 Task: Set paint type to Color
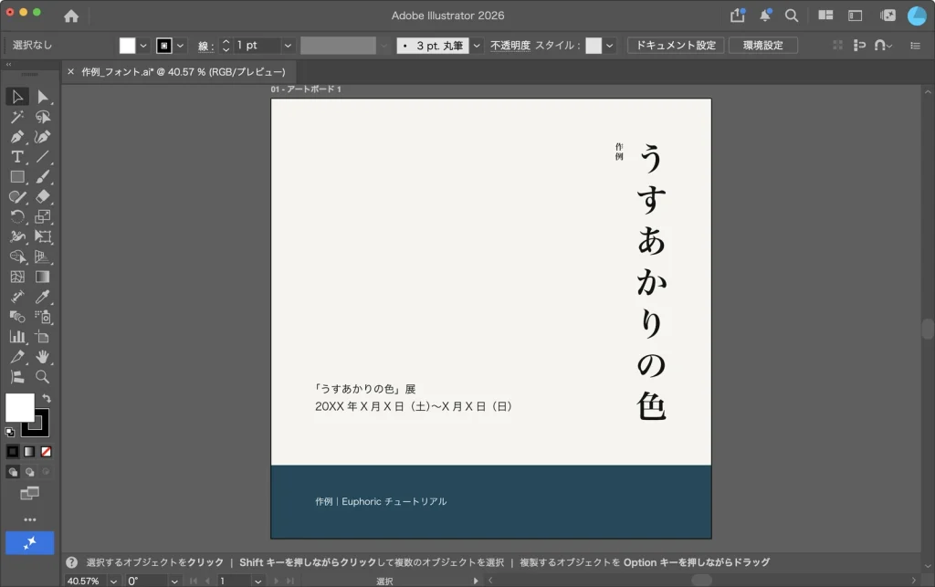click(13, 452)
